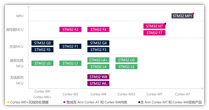Click the STM32 L4+ box

pyautogui.click(x=98, y=60)
